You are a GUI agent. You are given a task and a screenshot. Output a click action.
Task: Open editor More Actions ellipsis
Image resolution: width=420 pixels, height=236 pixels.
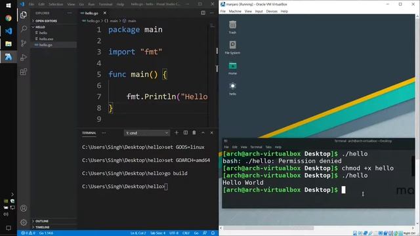211,13
